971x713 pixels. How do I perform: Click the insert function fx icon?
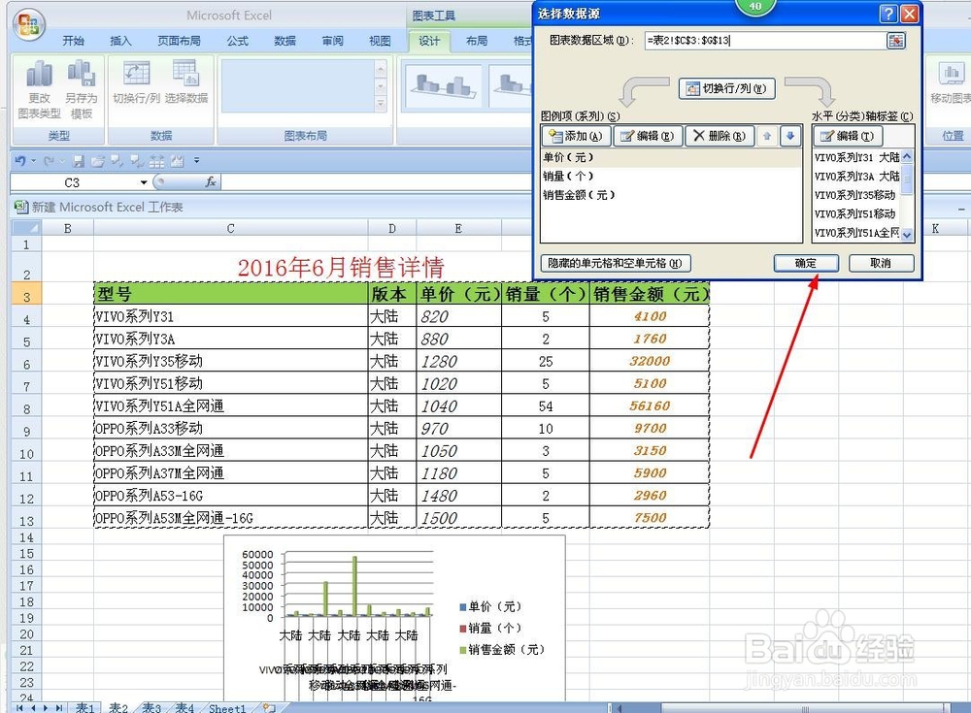point(211,182)
